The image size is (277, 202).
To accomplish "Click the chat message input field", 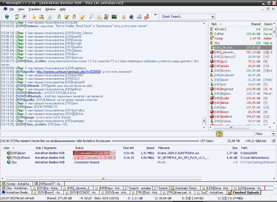I will (108, 134).
